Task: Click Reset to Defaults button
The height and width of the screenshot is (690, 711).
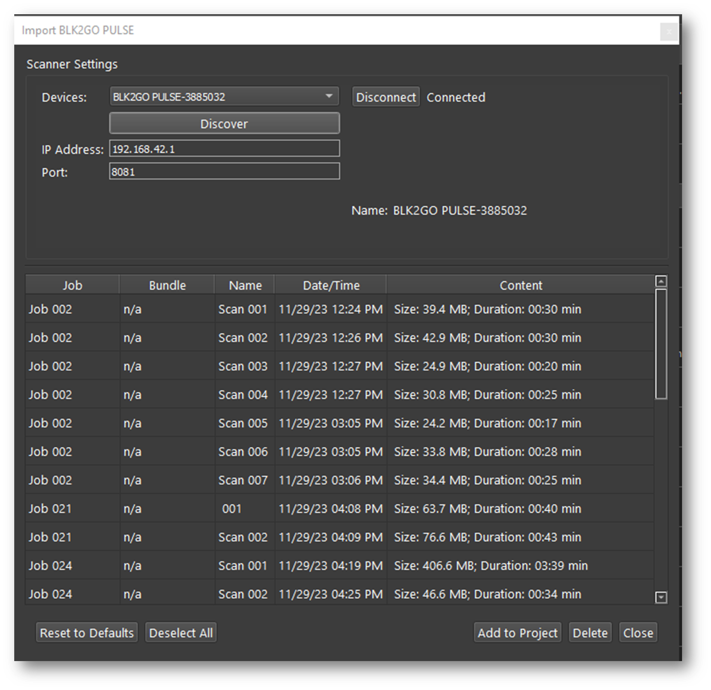Action: pyautogui.click(x=87, y=633)
